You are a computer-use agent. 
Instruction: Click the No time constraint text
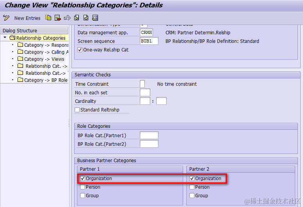[x=177, y=84]
